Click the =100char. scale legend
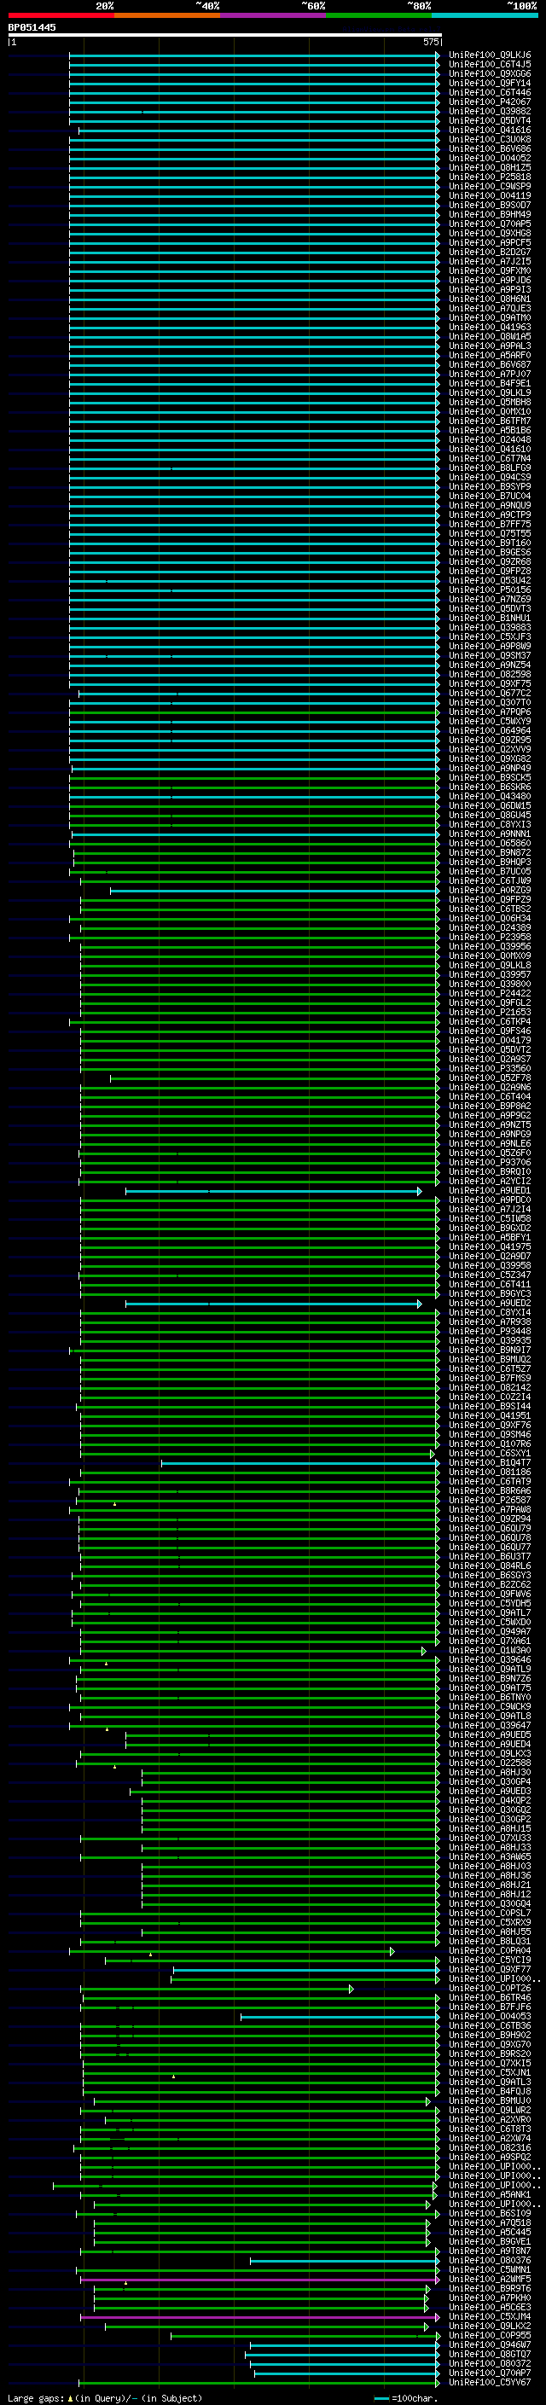This screenshot has height=2405, width=546. coord(405,2397)
